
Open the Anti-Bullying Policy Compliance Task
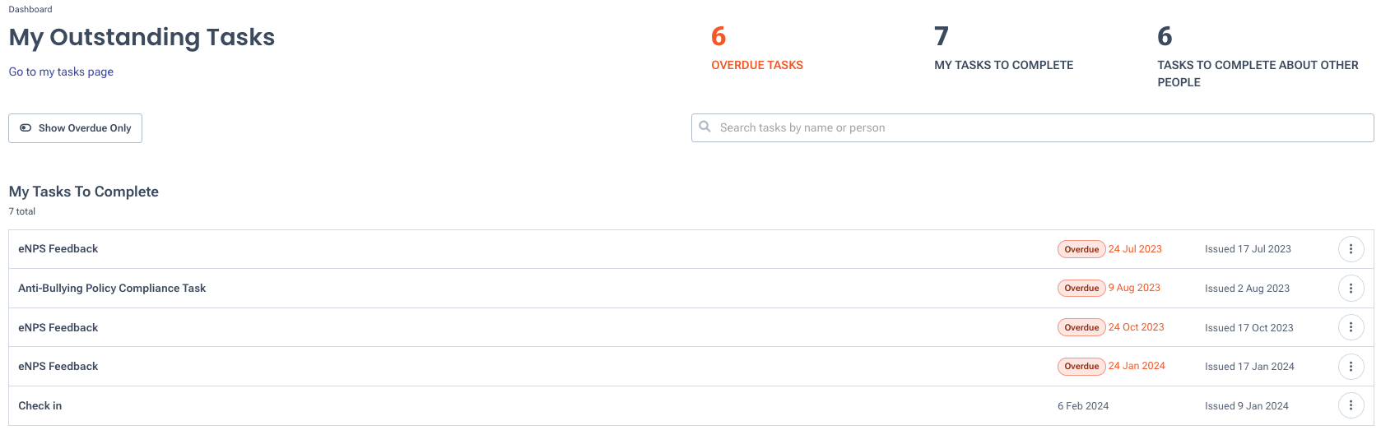(690, 289)
